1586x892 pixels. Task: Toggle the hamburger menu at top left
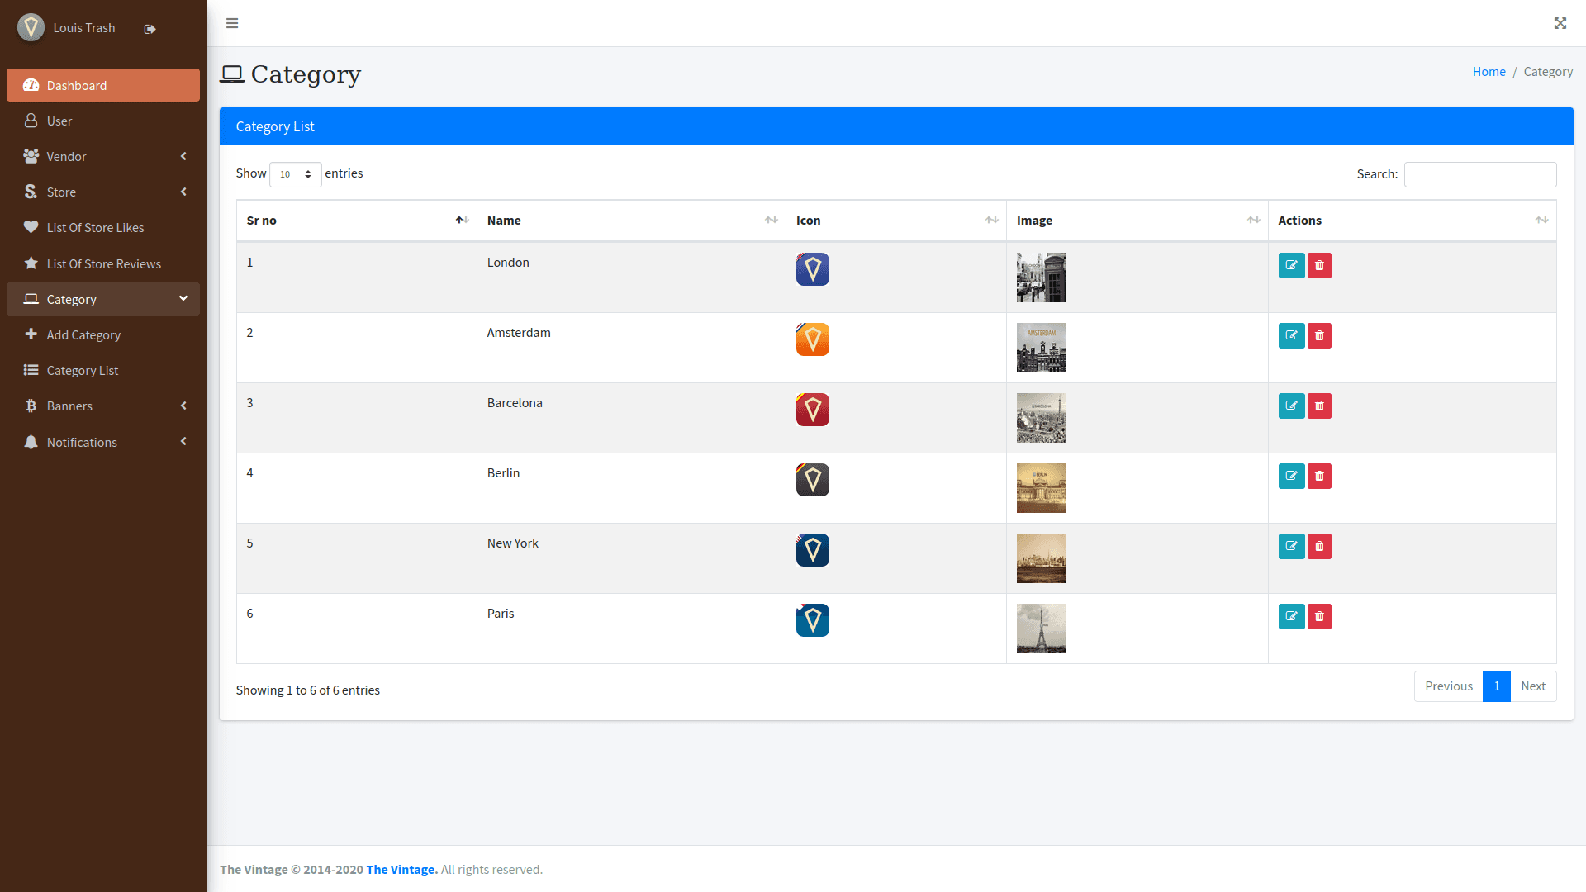(x=232, y=23)
